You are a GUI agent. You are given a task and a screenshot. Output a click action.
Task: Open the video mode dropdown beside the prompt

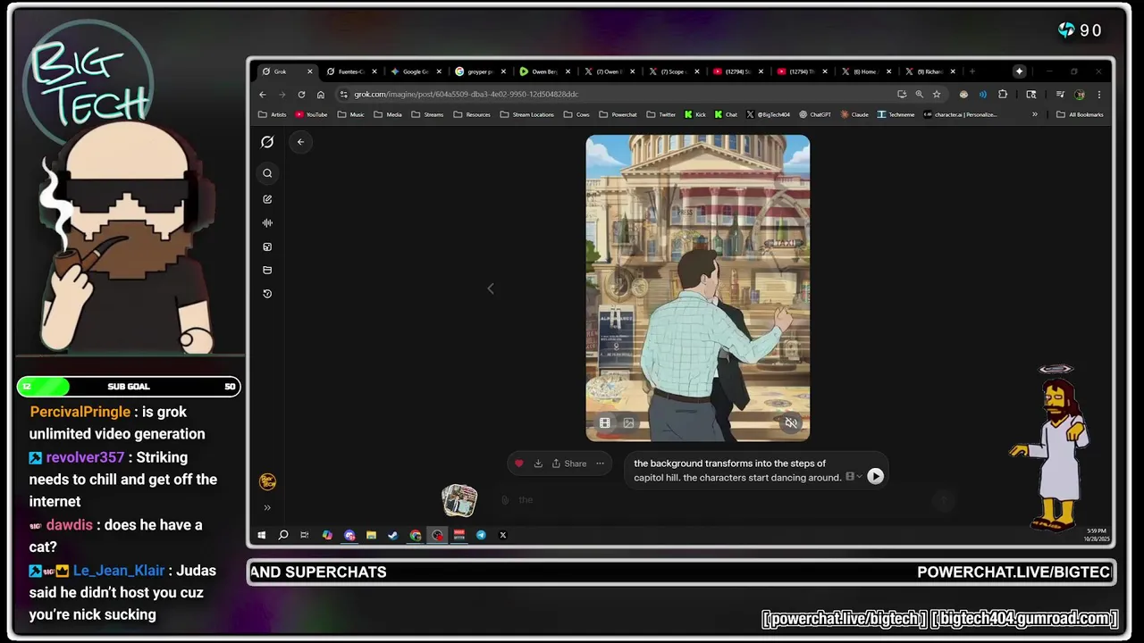click(x=854, y=477)
